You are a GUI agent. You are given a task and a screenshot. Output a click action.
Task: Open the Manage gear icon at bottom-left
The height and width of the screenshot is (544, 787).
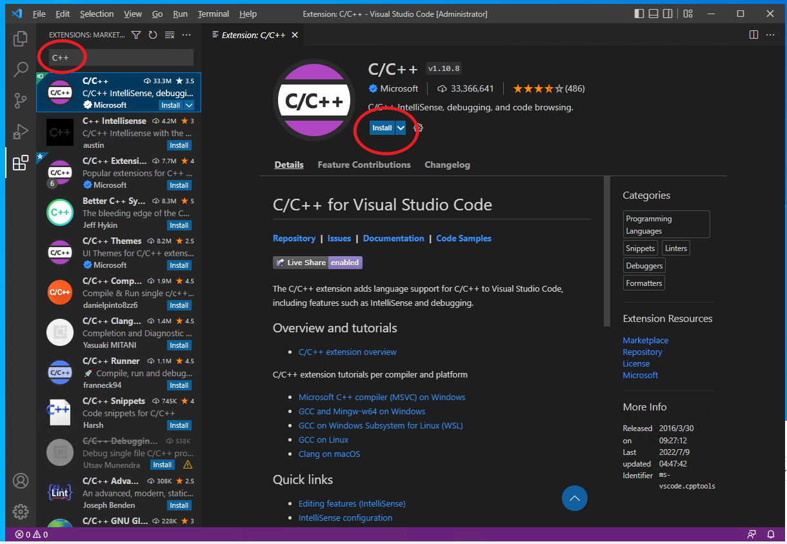(21, 512)
